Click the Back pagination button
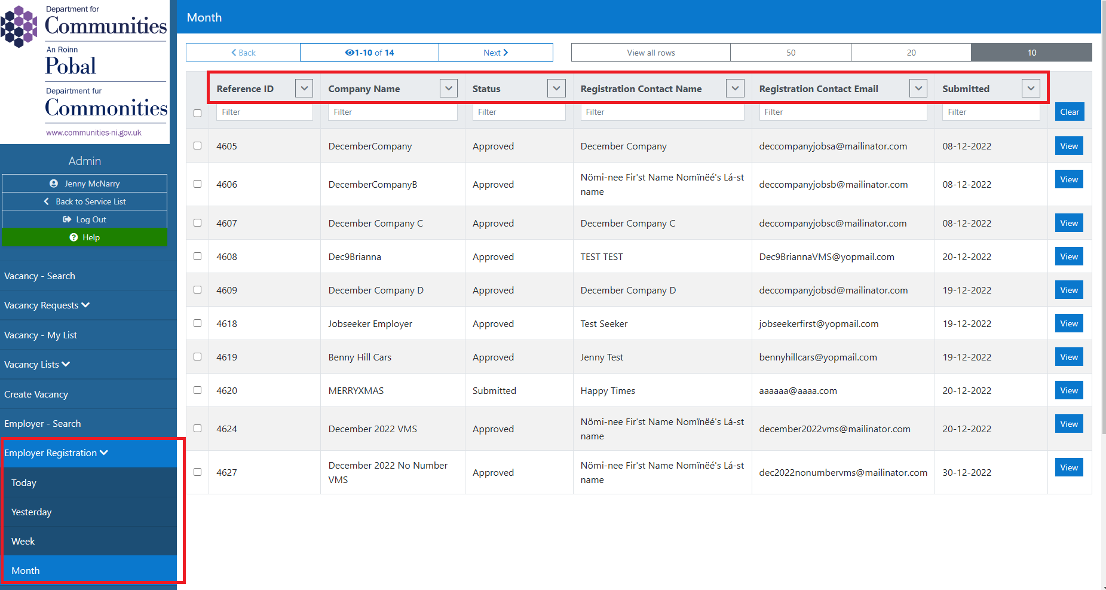 pos(243,53)
